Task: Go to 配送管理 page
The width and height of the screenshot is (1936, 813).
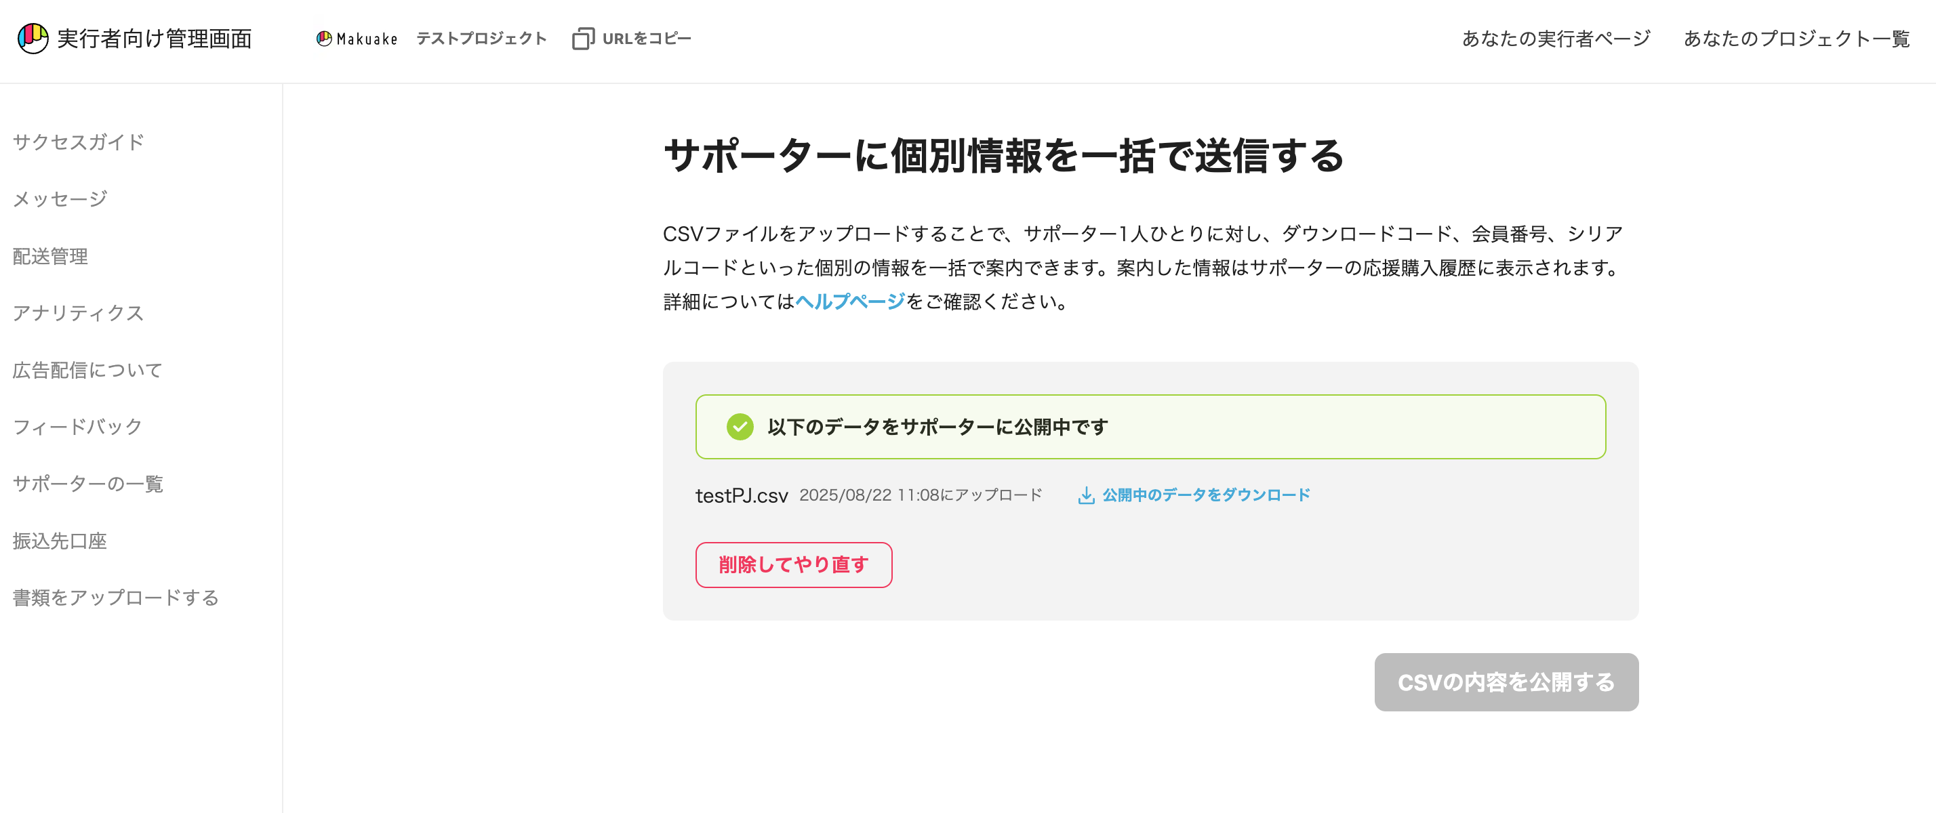Action: pos(50,256)
